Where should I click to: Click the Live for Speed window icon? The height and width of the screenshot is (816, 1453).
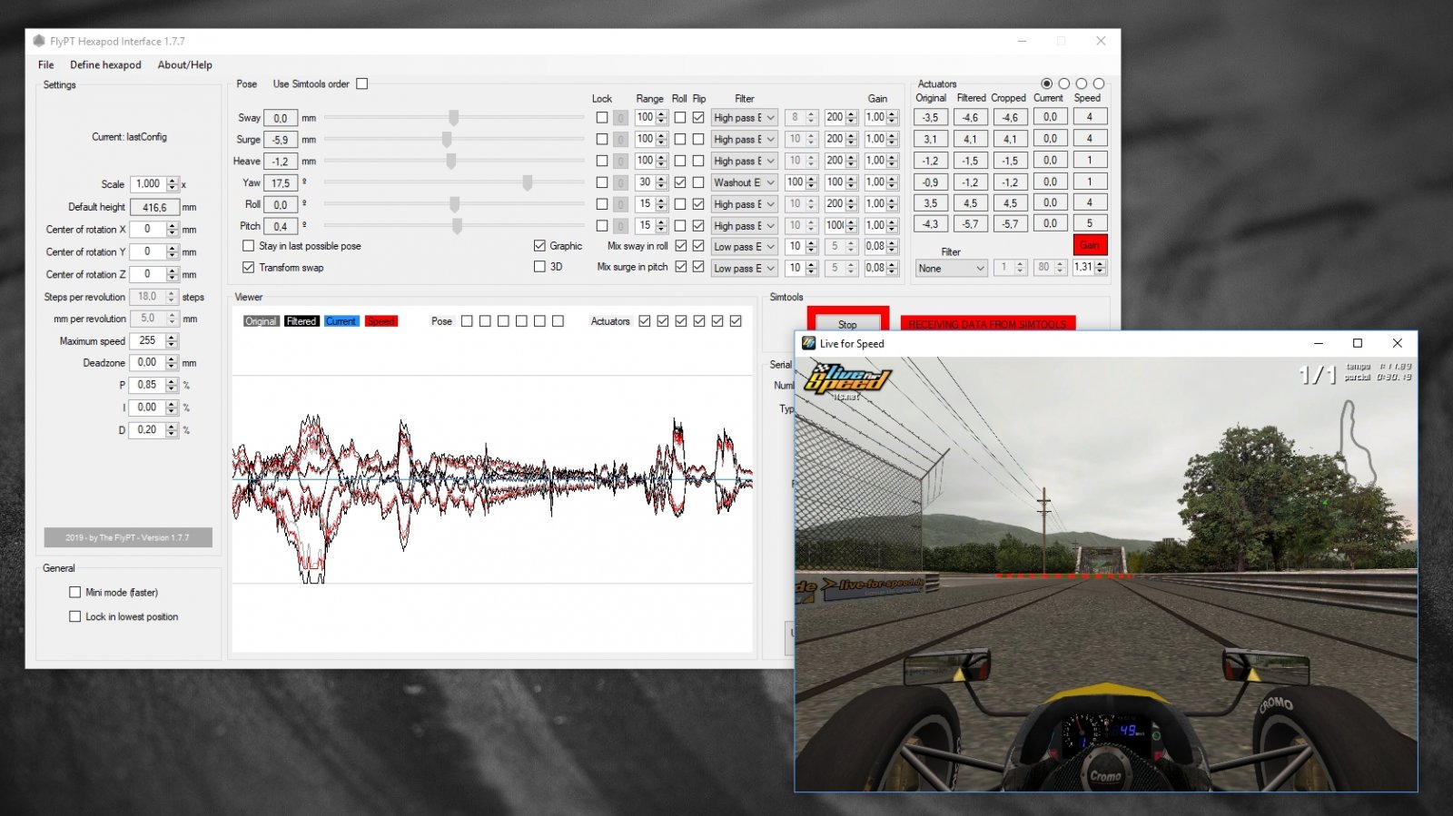pos(808,343)
